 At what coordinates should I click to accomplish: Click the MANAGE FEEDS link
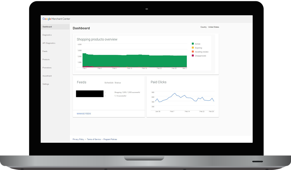coord(84,114)
